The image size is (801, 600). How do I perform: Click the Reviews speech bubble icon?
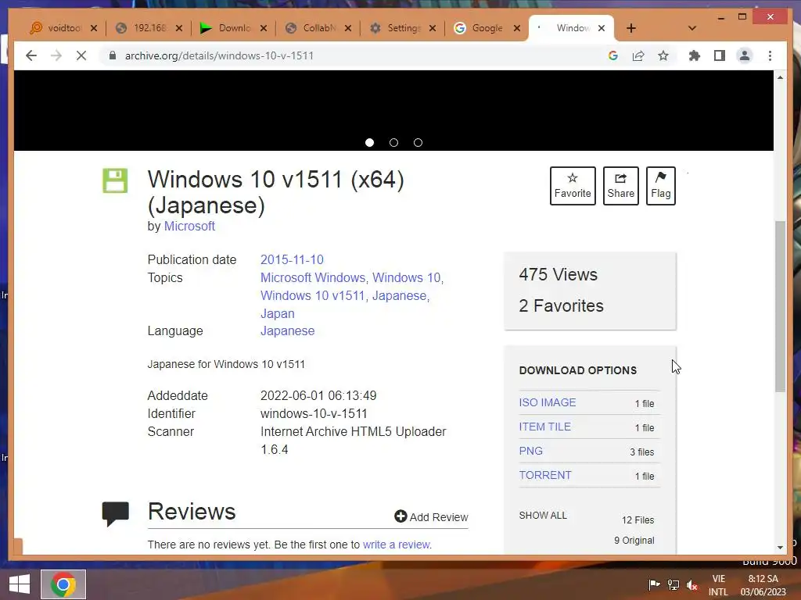tap(116, 514)
